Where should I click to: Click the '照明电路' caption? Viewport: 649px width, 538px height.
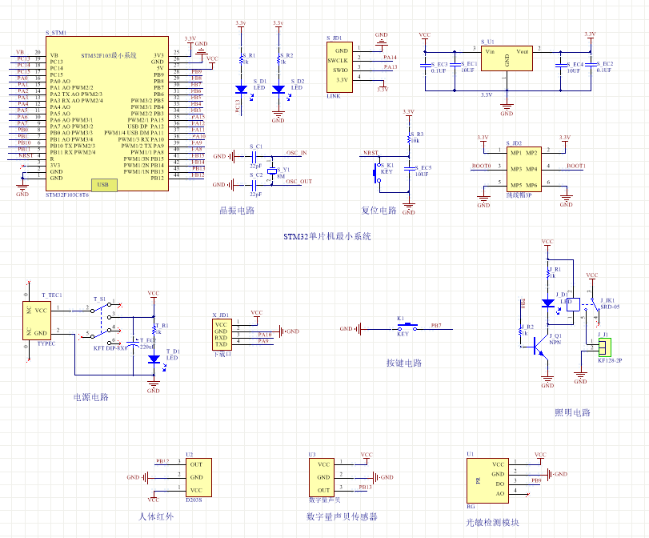(x=572, y=412)
